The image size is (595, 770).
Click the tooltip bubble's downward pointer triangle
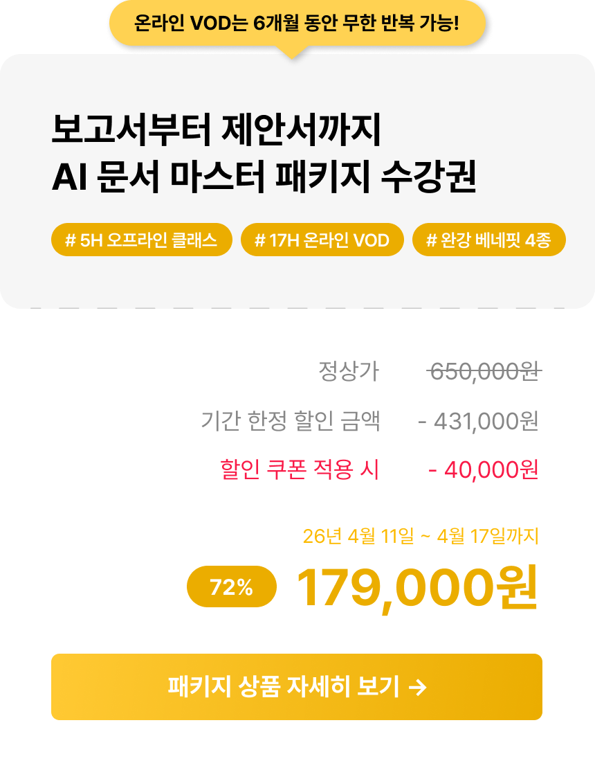[293, 52]
